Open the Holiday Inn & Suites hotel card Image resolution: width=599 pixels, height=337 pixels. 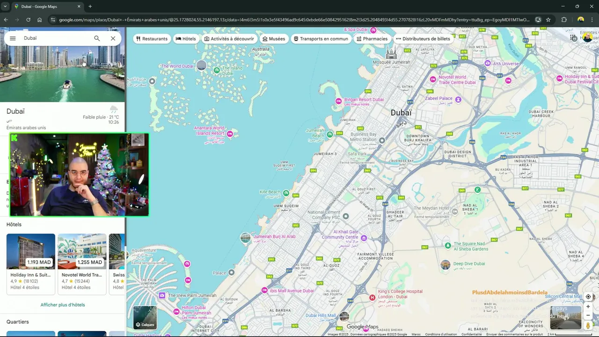(31, 264)
